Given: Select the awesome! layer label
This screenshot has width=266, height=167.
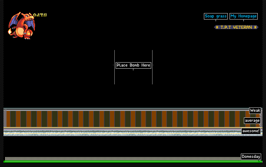Looking at the screenshot, I should click(251, 131).
